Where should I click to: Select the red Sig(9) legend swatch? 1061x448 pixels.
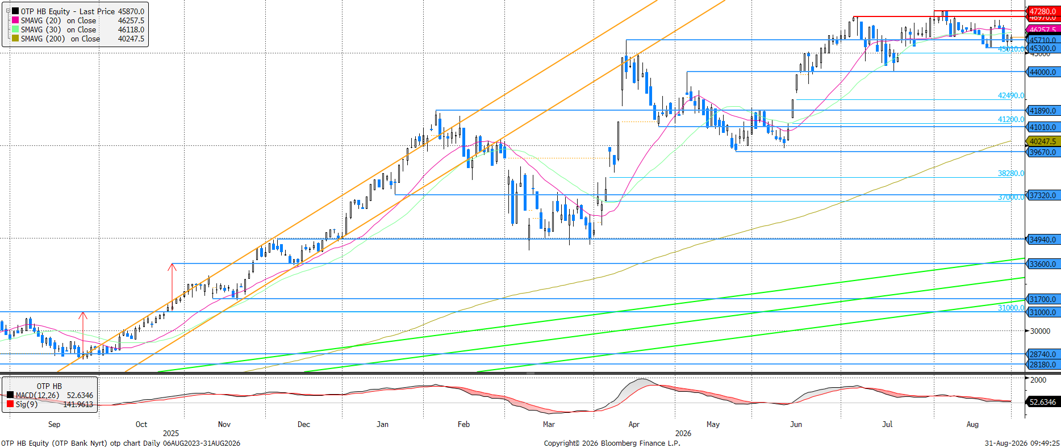click(x=10, y=404)
